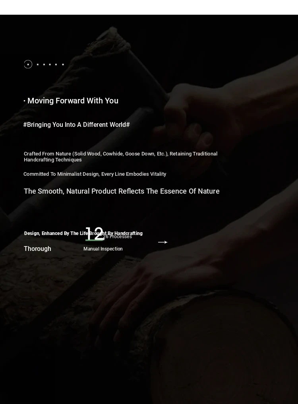Choose the sixth slide indicator dot
This screenshot has height=404, width=298.
click(63, 64)
